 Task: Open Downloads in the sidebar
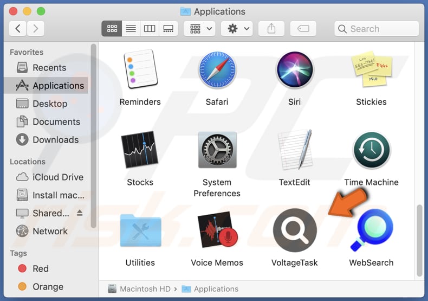pos(46,139)
